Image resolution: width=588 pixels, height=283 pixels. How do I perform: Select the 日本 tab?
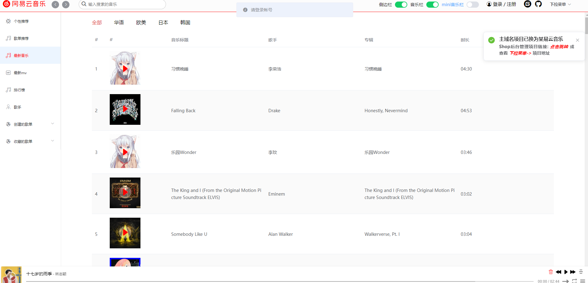tap(163, 22)
